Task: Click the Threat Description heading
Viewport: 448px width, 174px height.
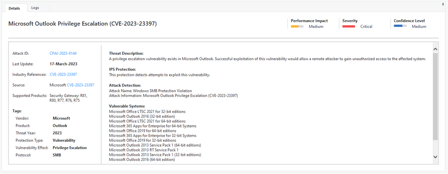Action: click(126, 54)
